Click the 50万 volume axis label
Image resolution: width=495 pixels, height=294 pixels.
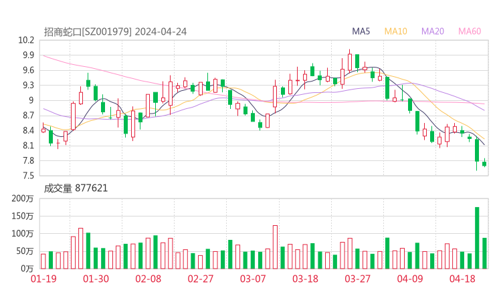tap(25, 251)
